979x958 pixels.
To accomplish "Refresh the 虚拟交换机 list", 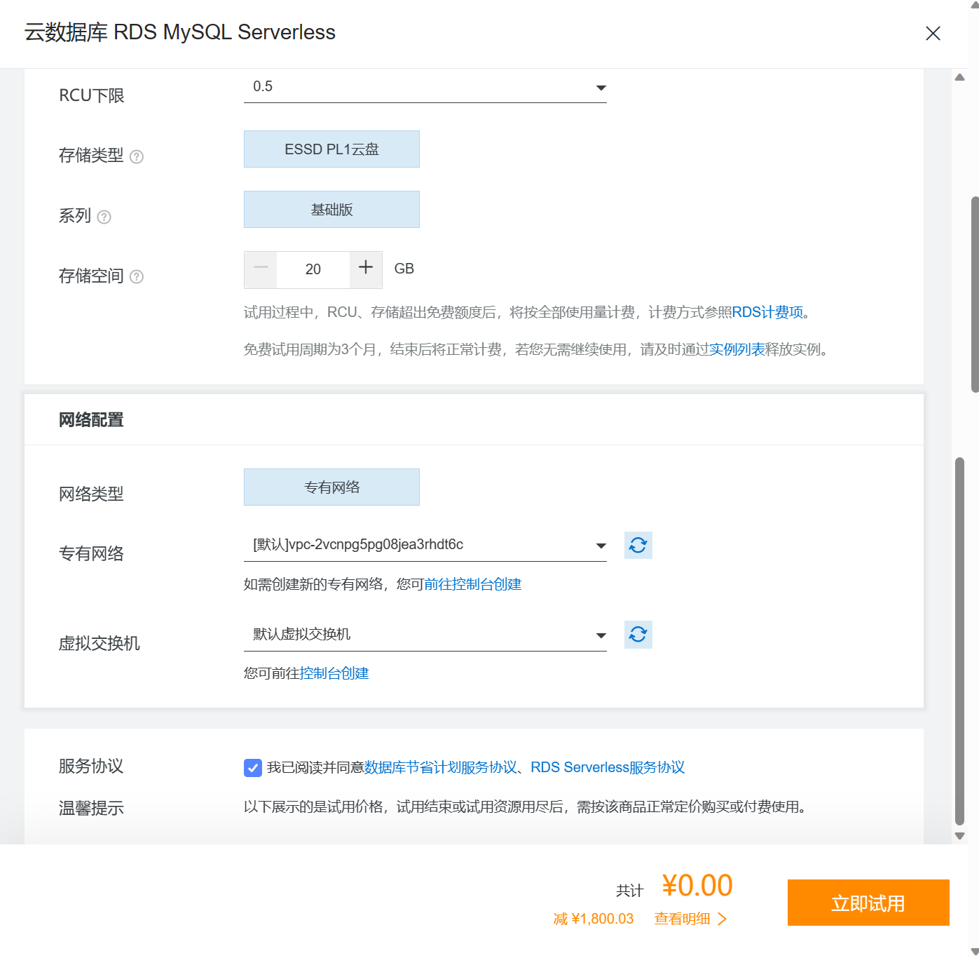I will coord(638,635).
